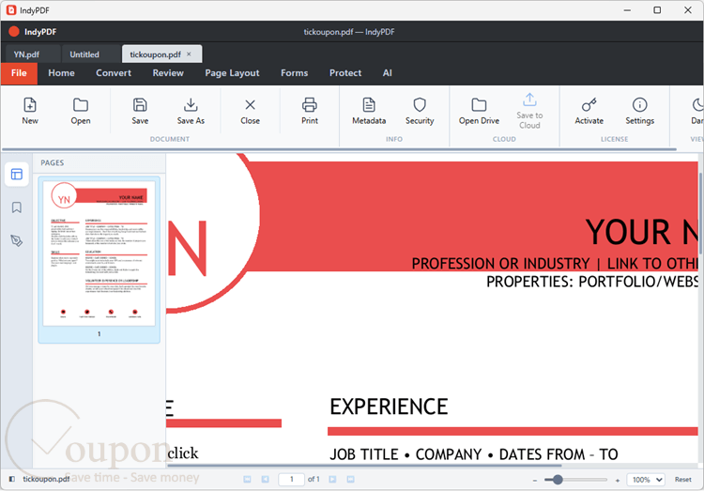Switch to the Untitled document tab
The width and height of the screenshot is (704, 491).
(90, 54)
